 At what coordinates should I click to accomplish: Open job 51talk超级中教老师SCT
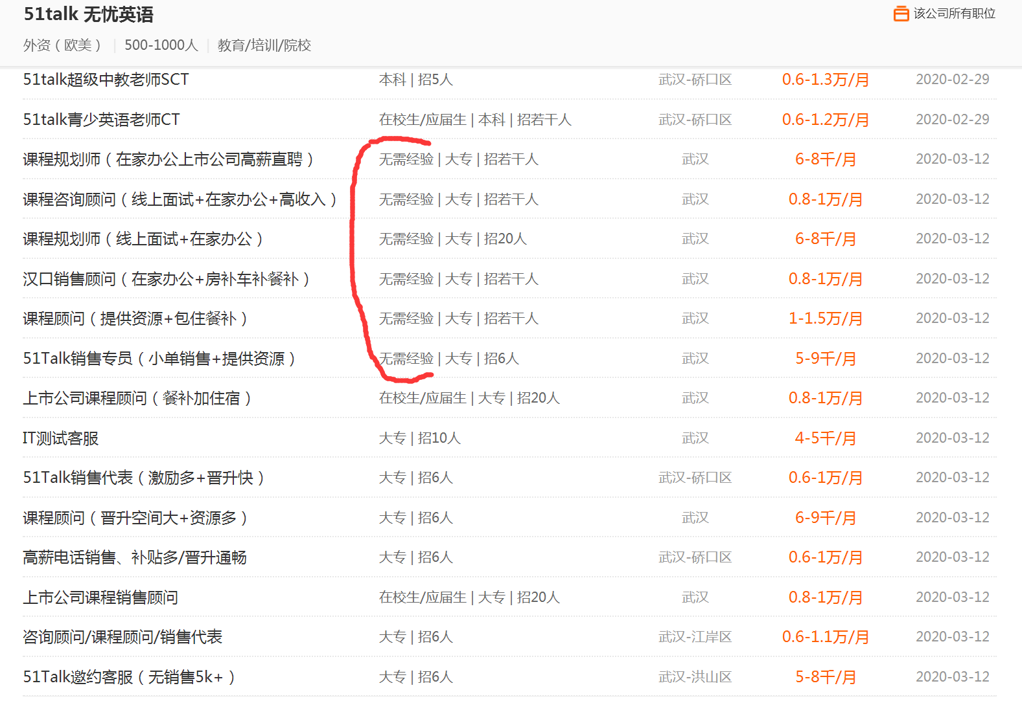click(106, 80)
